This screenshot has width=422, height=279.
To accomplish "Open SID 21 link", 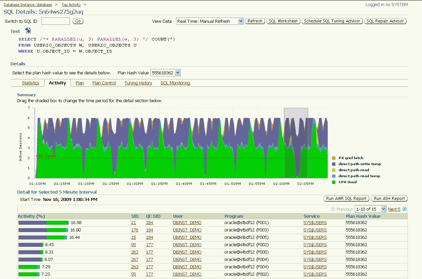I will click(x=133, y=223).
